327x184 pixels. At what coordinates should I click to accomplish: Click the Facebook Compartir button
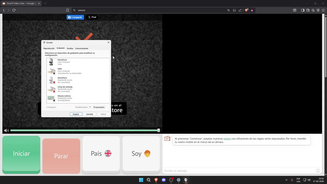tap(75, 17)
